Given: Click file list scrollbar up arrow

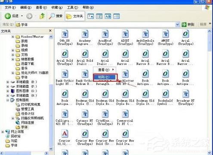Looking at the screenshot, I should tap(210, 31).
